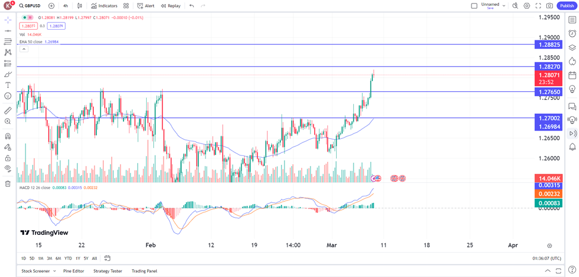This screenshot has width=579, height=277.
Task: Select the 1M date range
Action: click(x=40, y=258)
